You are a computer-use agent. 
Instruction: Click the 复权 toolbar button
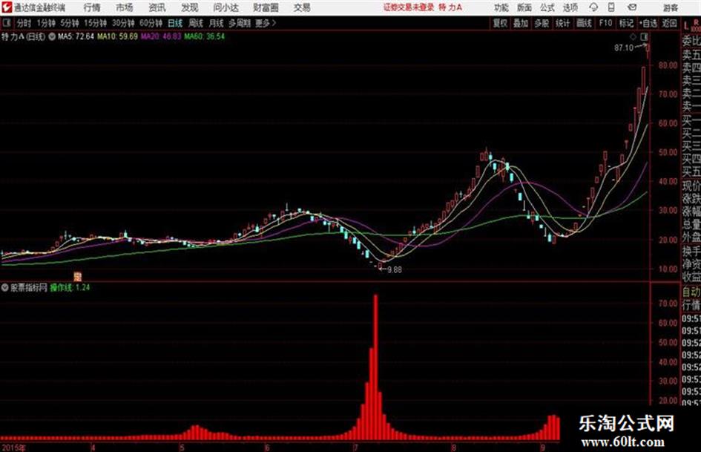(x=500, y=23)
